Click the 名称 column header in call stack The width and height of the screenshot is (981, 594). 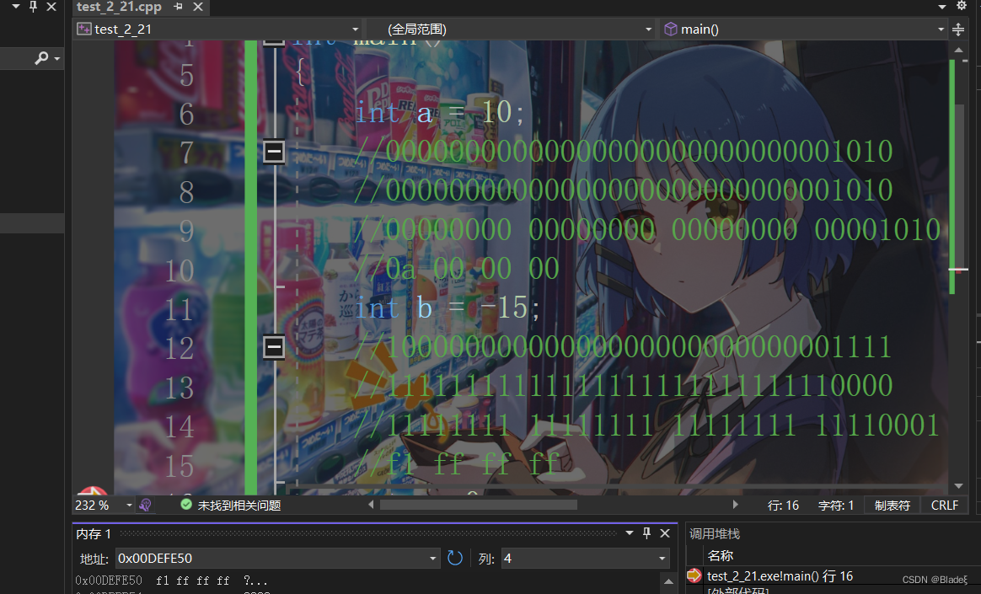click(x=720, y=555)
